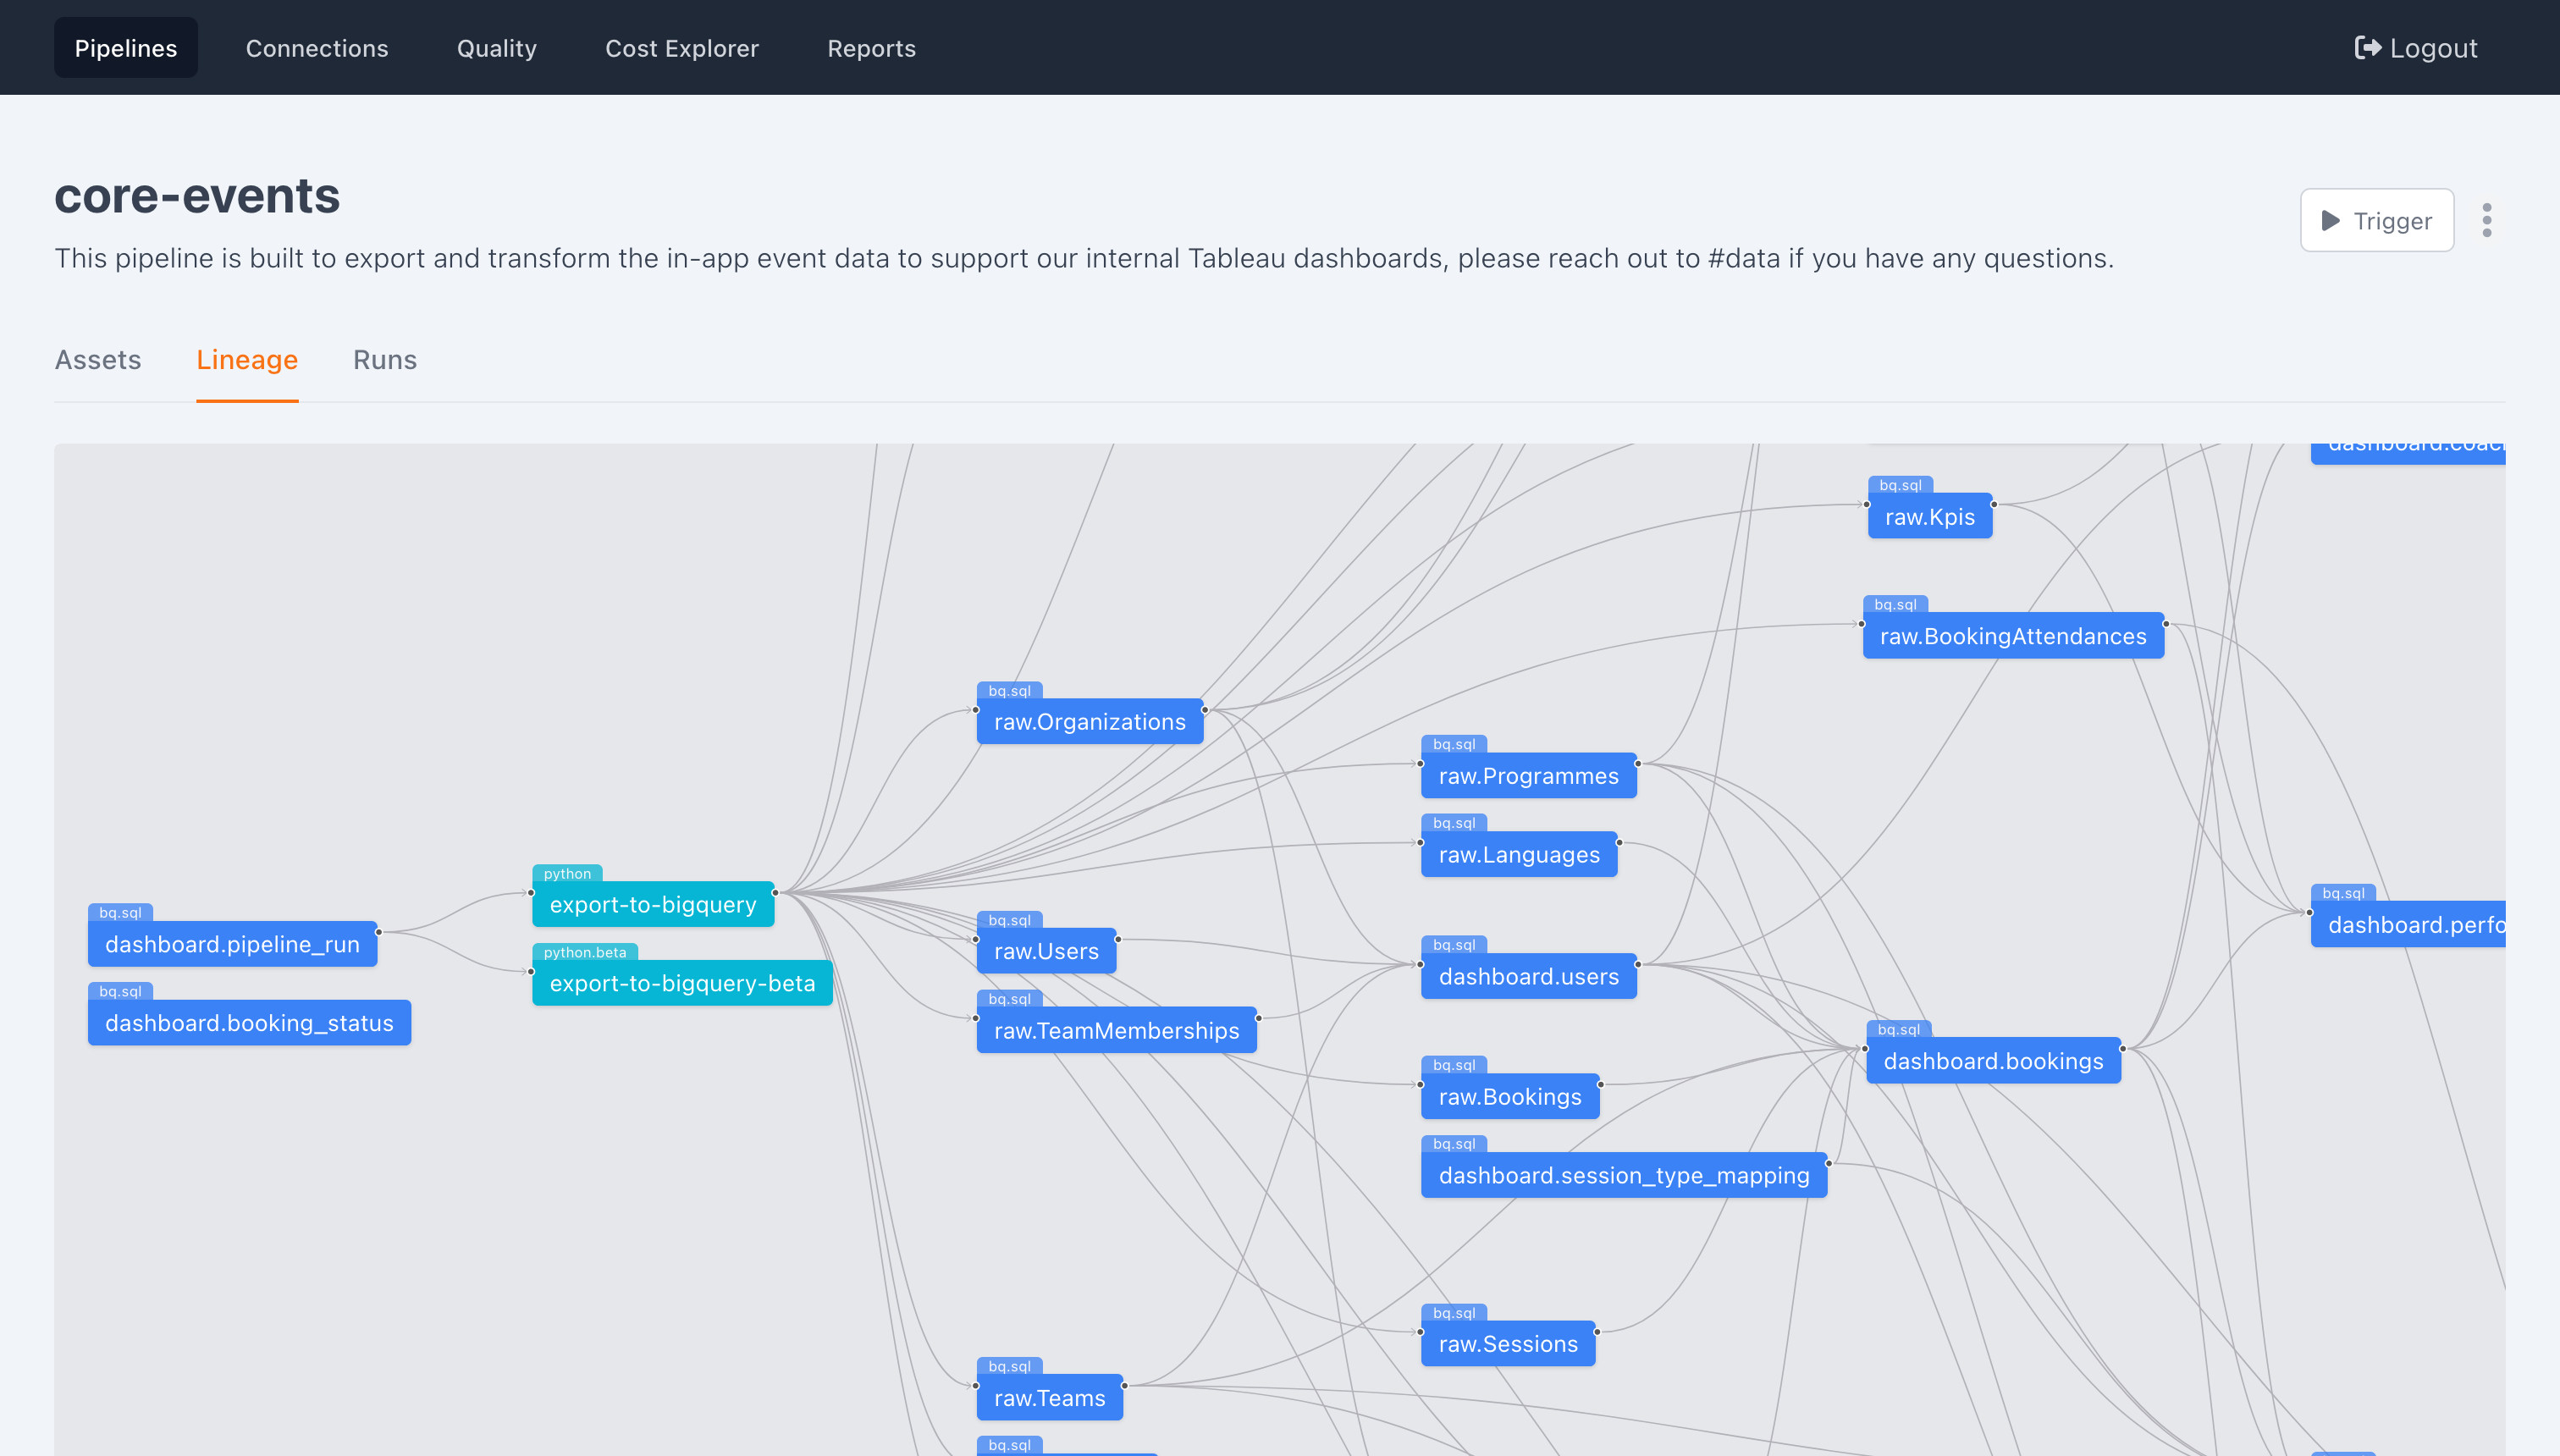Image resolution: width=2560 pixels, height=1456 pixels.
Task: Click the bq.sql badge on raw.Users
Action: 1008,919
